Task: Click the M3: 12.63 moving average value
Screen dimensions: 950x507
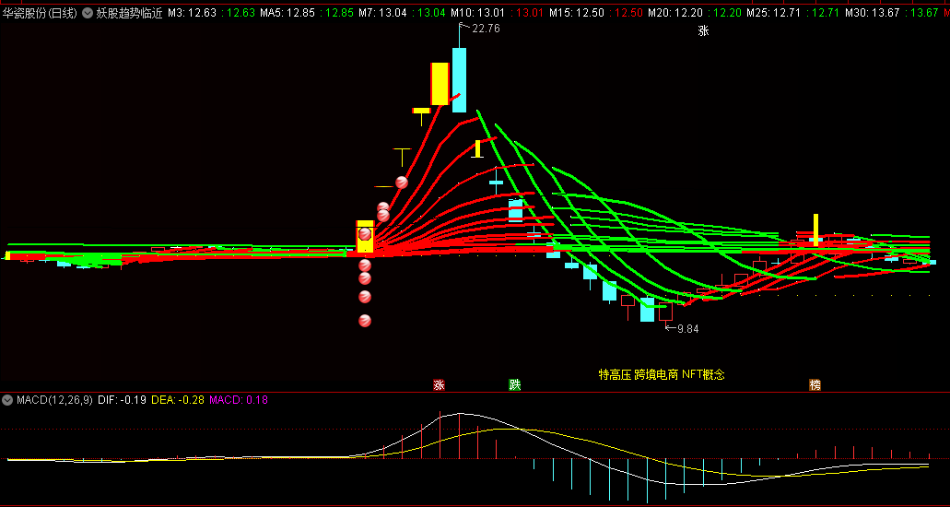Action: [192, 13]
